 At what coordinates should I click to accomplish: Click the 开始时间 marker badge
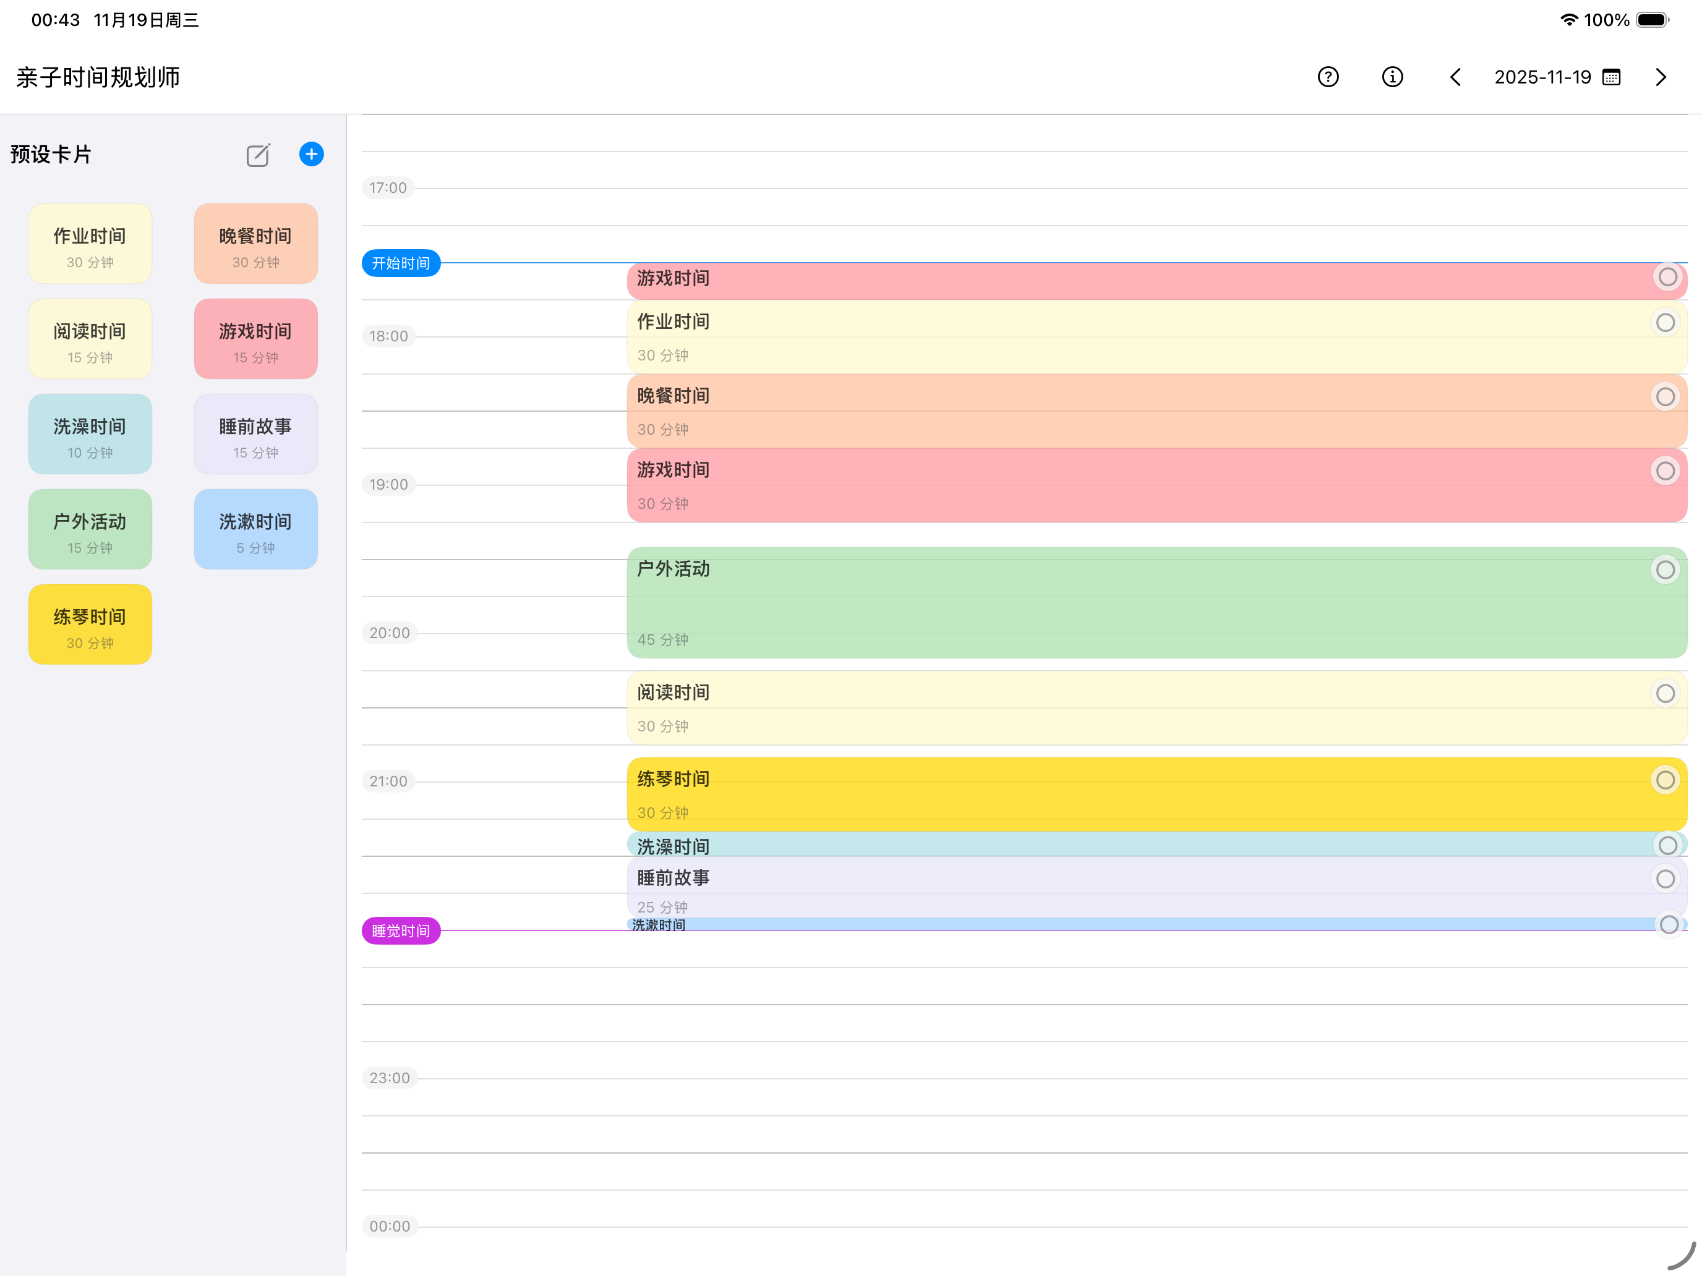[400, 262]
